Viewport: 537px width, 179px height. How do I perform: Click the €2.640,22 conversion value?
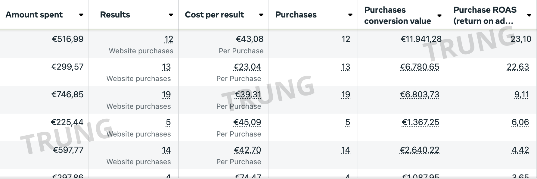(419, 150)
